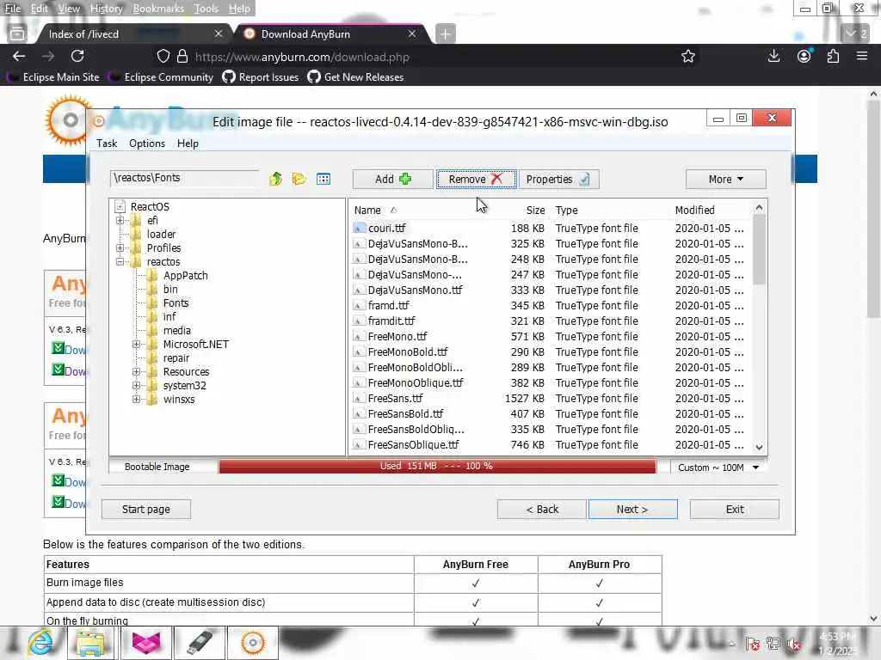Expand the winsxs folder node
Viewport: 881px width, 660px height.
[x=136, y=399]
